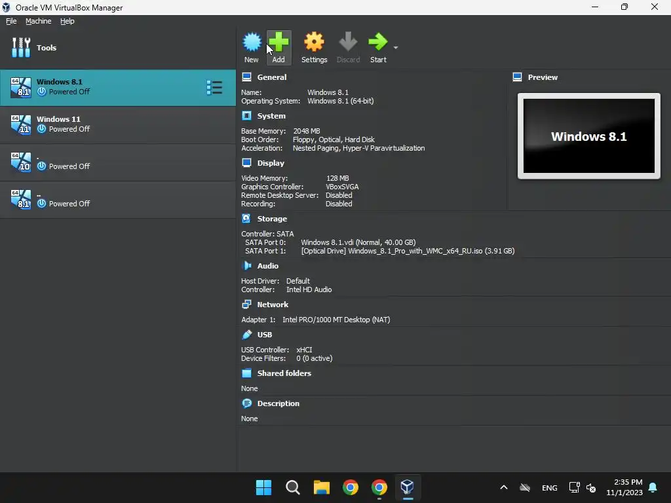This screenshot has width=671, height=503.
Task: Click the Preview panel monitor icon
Action: pos(518,77)
